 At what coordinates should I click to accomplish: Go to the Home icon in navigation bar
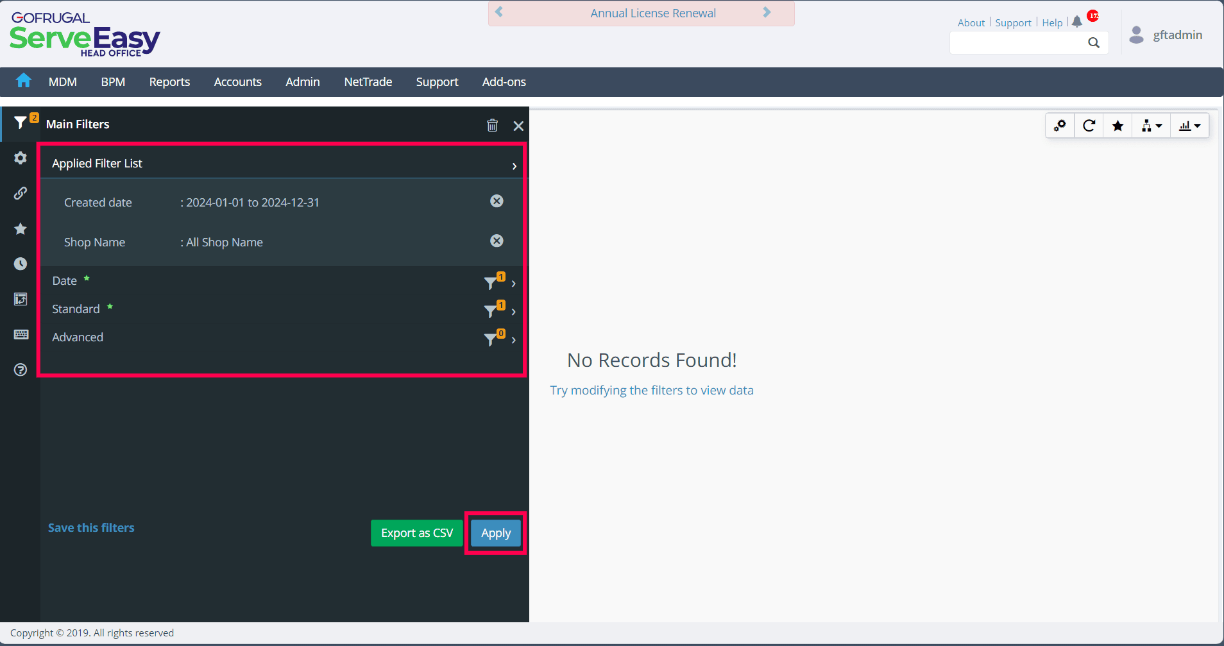24,81
